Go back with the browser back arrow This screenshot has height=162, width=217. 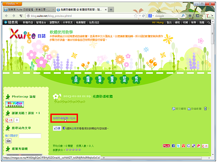pyautogui.click(x=6, y=16)
